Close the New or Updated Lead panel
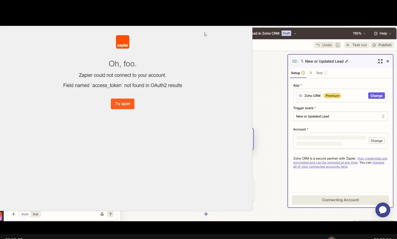Screen dimensions: 397x239 pos(388,61)
